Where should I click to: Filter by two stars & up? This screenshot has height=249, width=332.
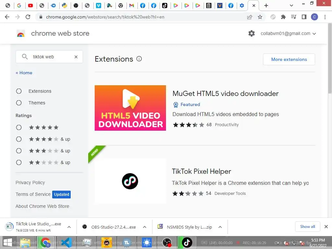19,162
